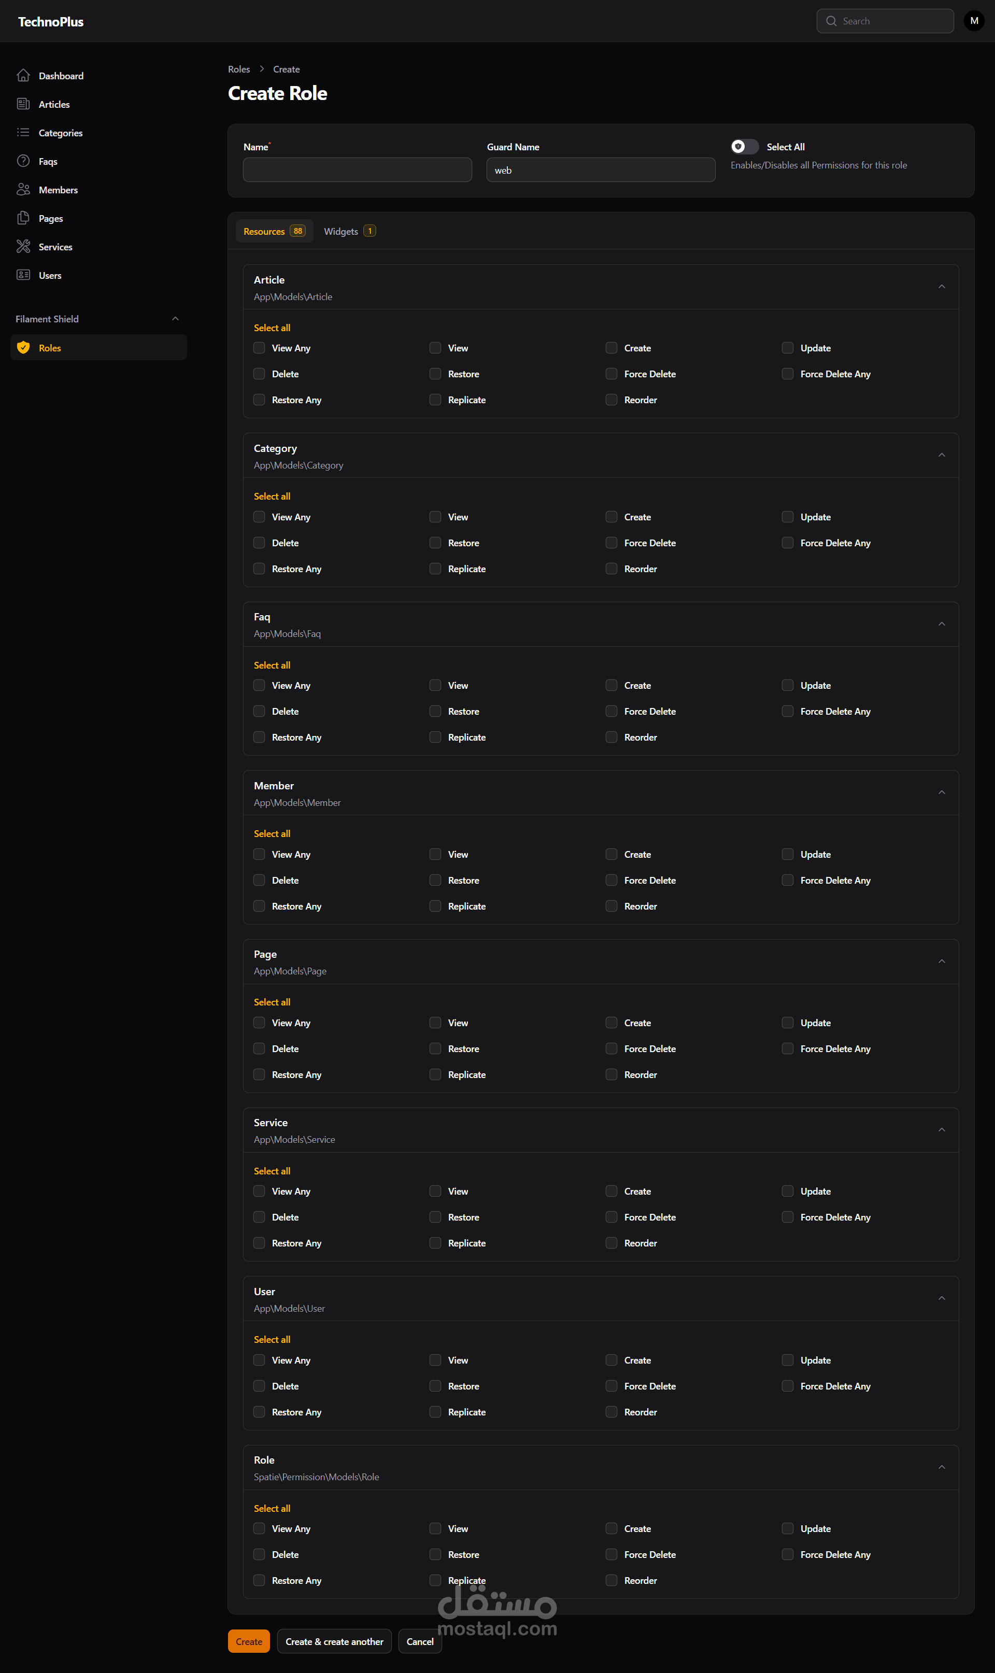Click the Roles shield icon

click(23, 347)
